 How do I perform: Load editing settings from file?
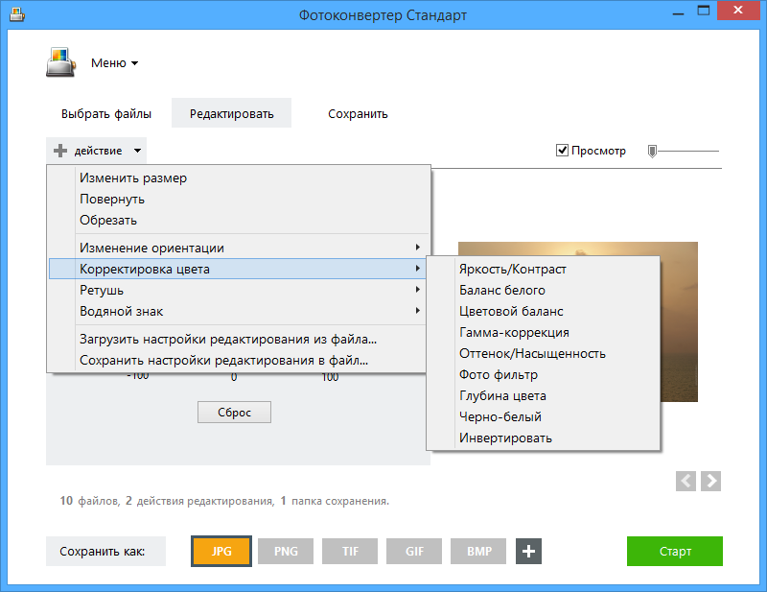click(x=238, y=339)
